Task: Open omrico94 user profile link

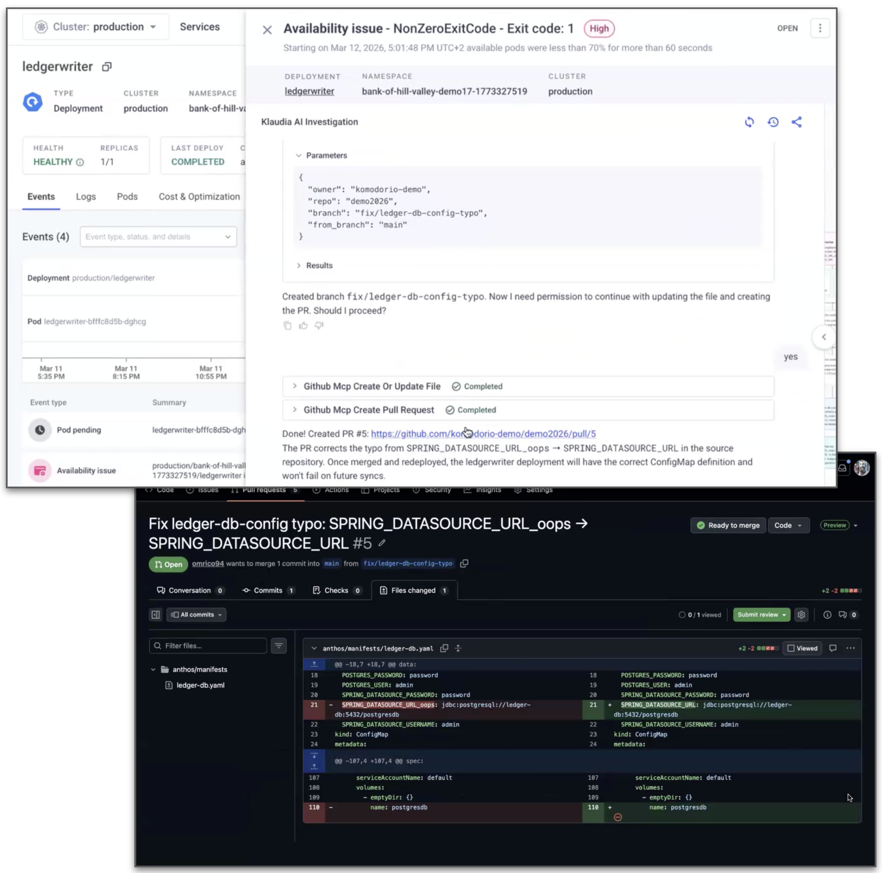Action: tap(208, 563)
